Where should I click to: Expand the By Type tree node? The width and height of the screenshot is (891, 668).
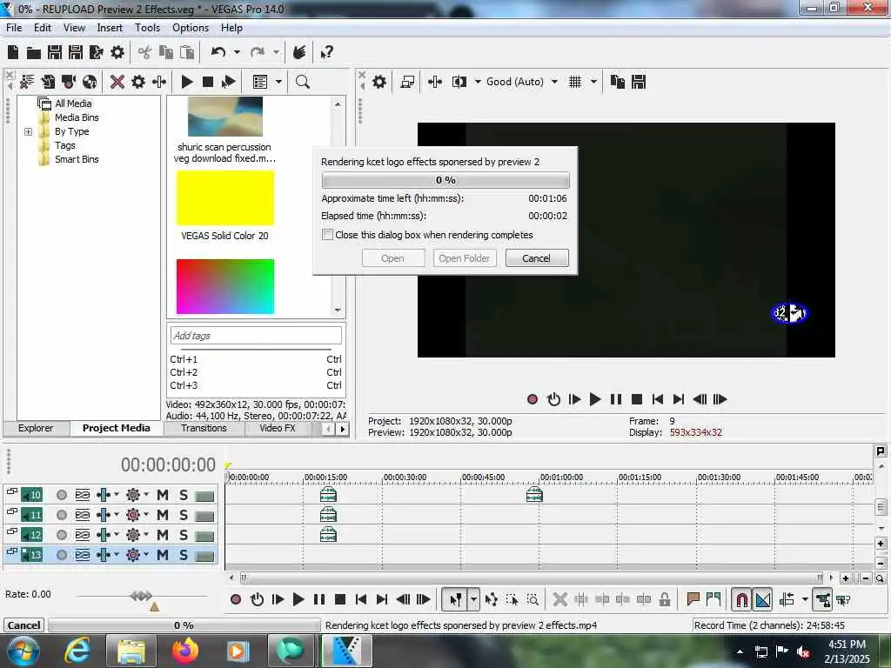coord(28,131)
